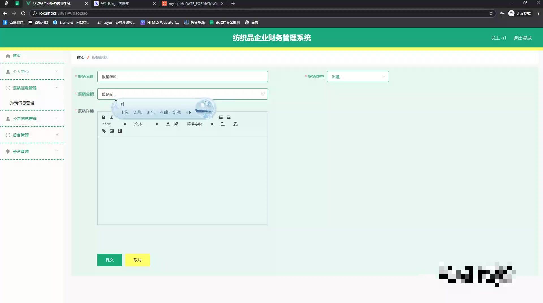Open the text color picker
The width and height of the screenshot is (543, 303).
168,124
